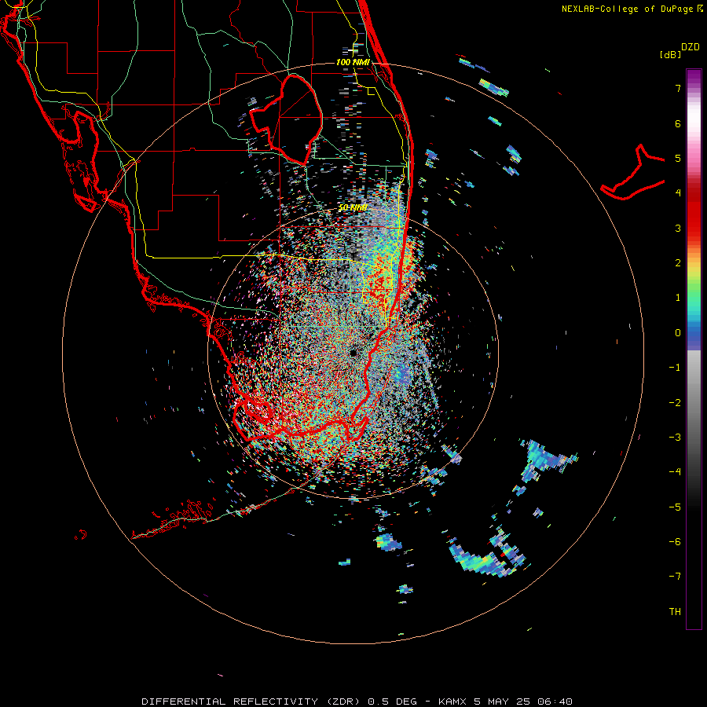Click the [dB] unit label
707x707 pixels.
click(x=671, y=54)
